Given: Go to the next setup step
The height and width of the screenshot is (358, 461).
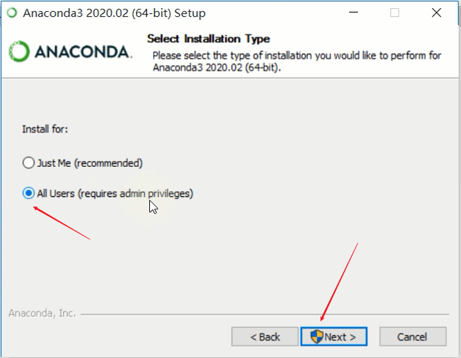Looking at the screenshot, I should 334,337.
